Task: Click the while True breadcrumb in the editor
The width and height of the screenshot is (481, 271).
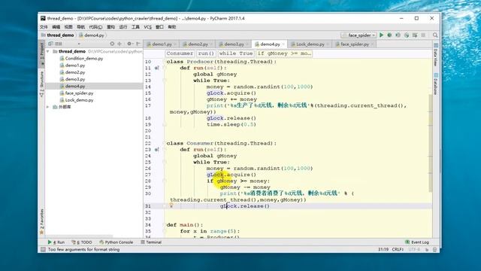Action: pyautogui.click(x=236, y=53)
